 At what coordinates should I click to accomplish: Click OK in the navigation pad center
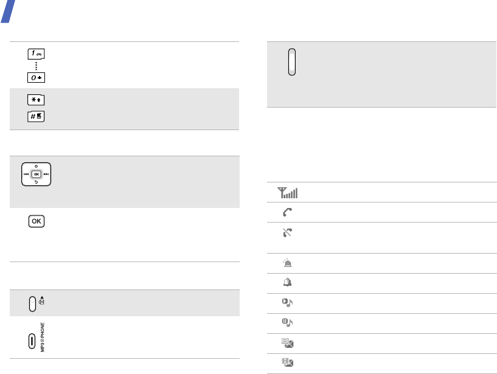coord(38,173)
